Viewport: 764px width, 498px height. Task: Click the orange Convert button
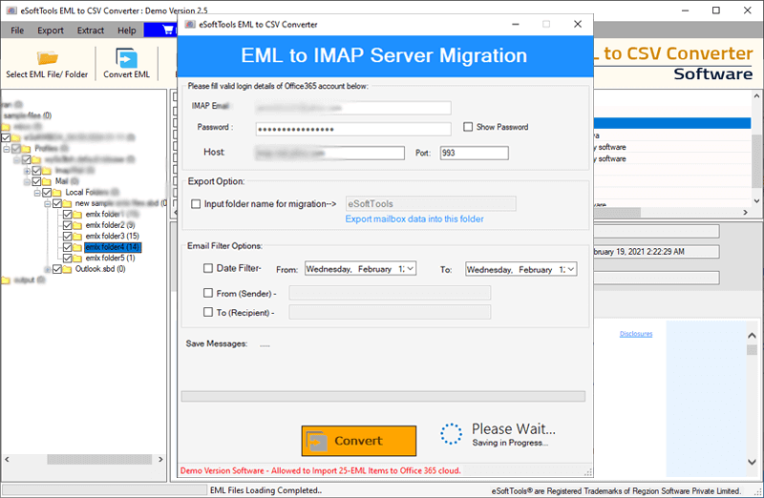[359, 441]
